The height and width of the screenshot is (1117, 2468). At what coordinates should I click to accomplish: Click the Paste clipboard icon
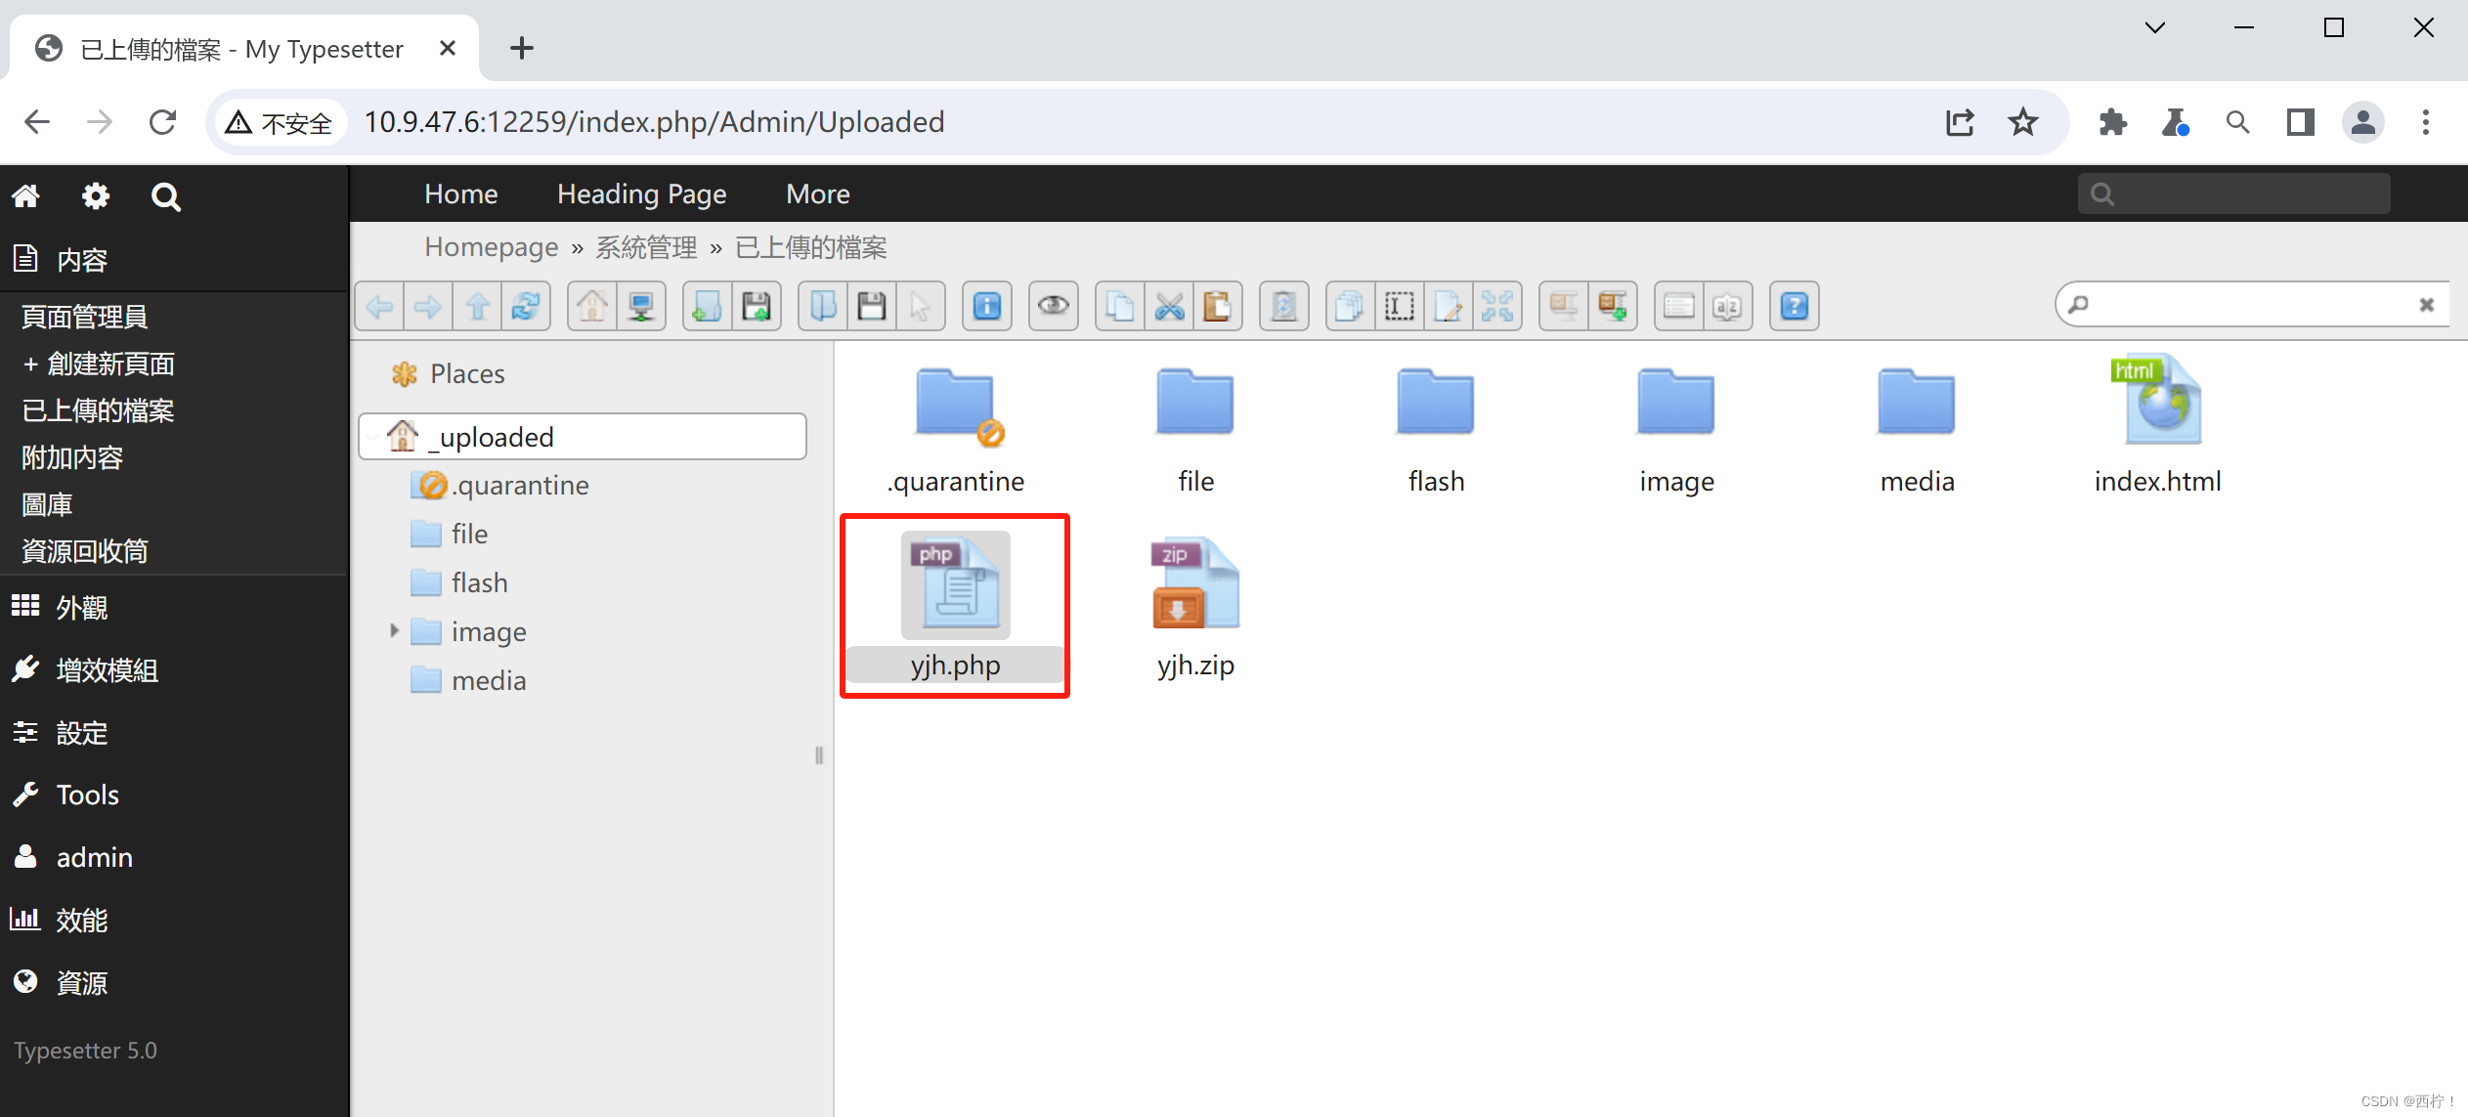1218,307
